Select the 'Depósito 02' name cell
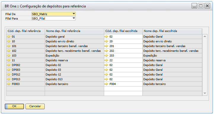 tap(74, 65)
